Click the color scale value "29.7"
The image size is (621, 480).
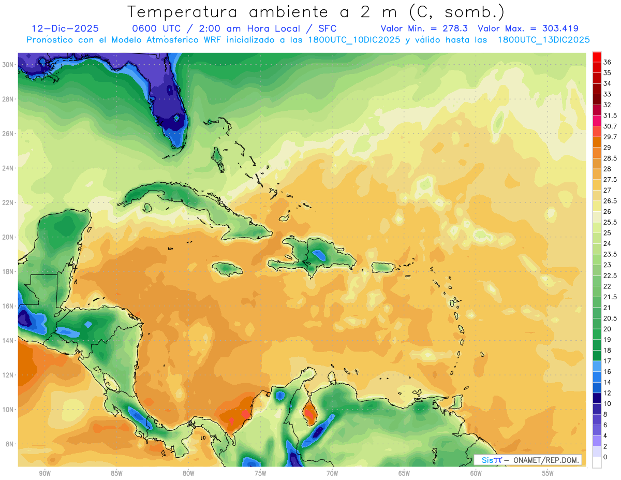[x=610, y=137]
